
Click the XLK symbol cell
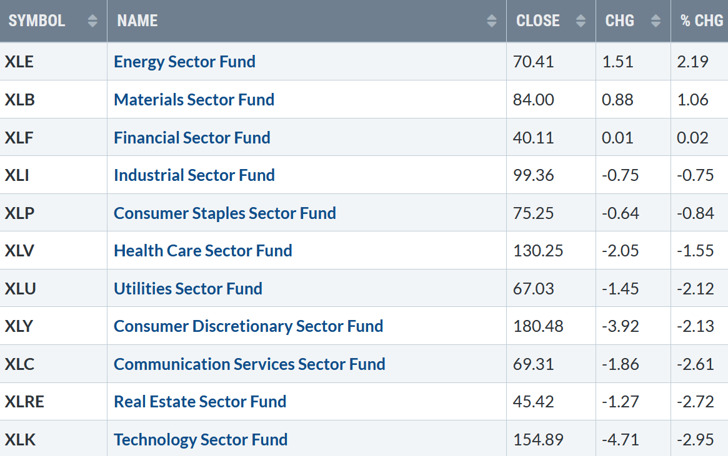(x=20, y=440)
